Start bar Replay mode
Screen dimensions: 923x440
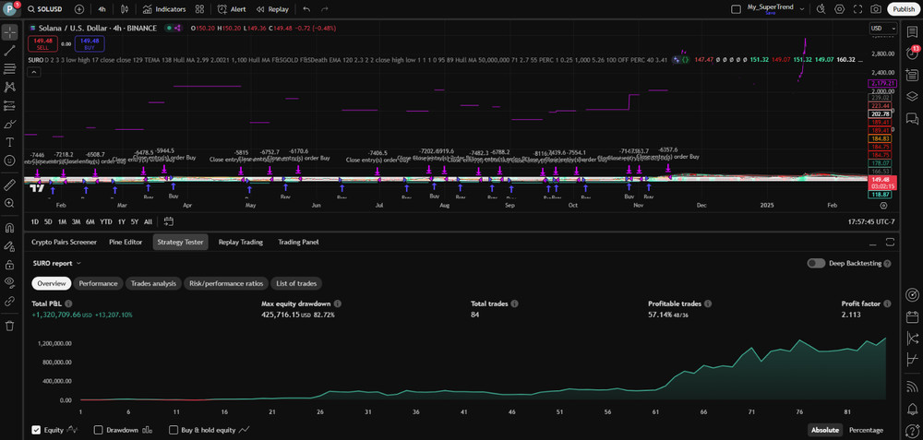pos(272,9)
